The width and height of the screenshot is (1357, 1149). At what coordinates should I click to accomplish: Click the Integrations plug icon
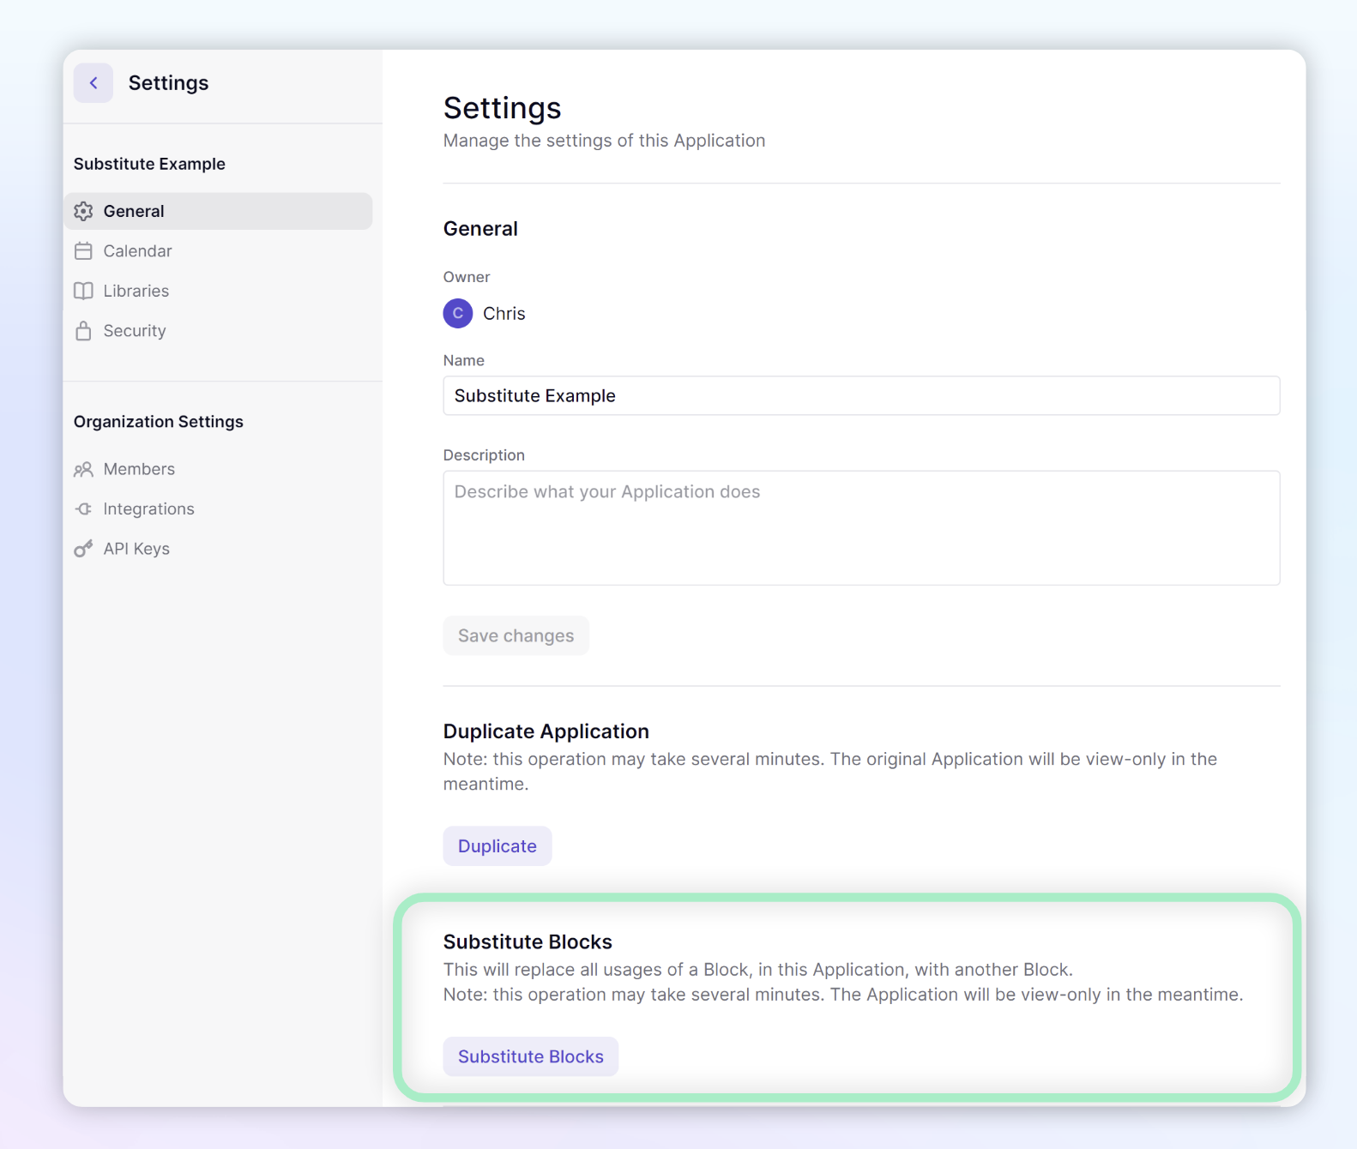coord(83,509)
